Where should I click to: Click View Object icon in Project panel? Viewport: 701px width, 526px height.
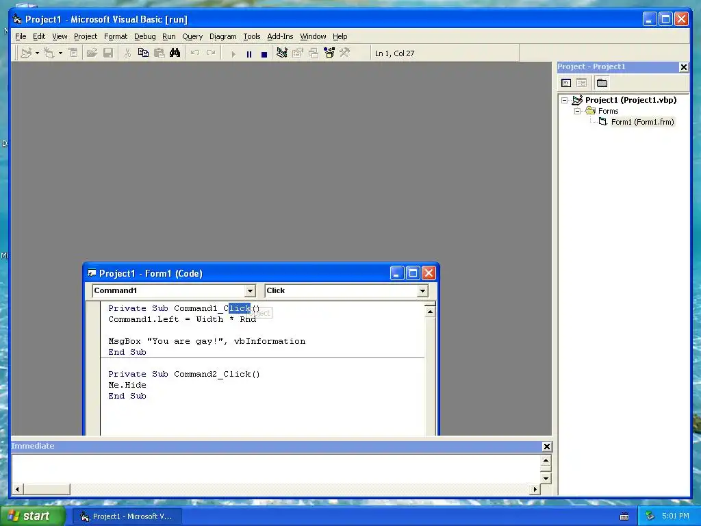[581, 83]
